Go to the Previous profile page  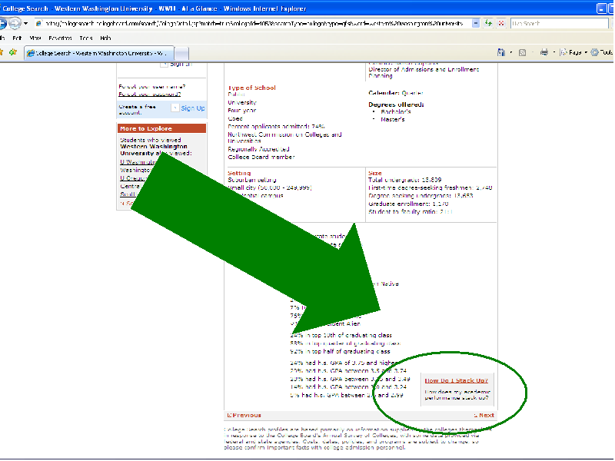pyautogui.click(x=244, y=415)
